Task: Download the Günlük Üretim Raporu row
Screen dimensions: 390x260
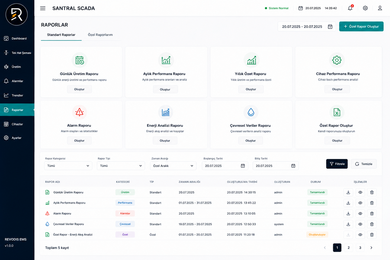Action: 348,192
